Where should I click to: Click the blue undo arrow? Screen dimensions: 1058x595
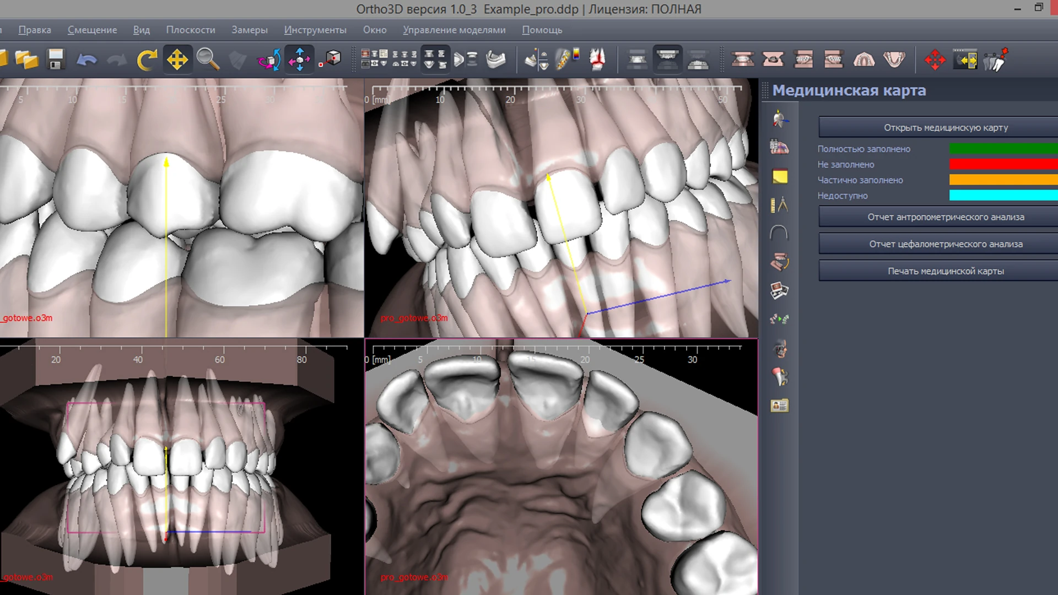[87, 59]
